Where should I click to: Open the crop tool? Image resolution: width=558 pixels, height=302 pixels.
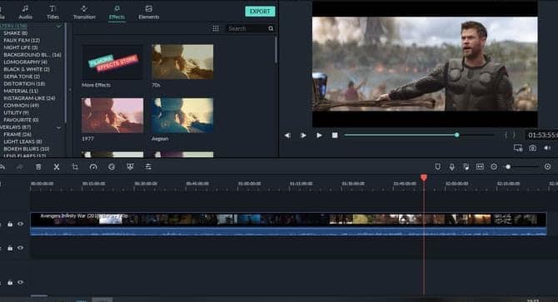[x=75, y=166]
